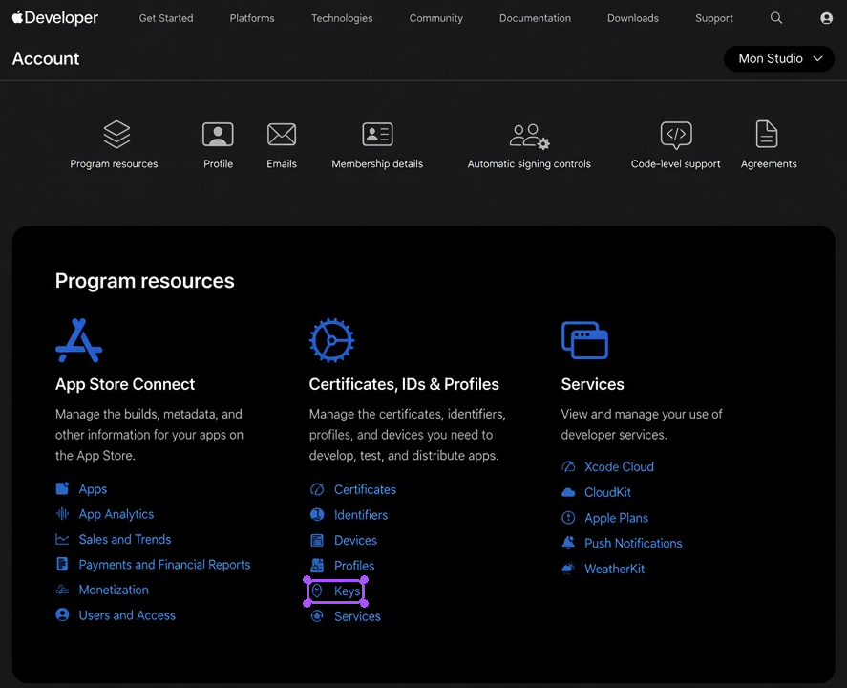Click the chart icon beside Sales and Trends
The image size is (847, 688).
click(x=62, y=539)
